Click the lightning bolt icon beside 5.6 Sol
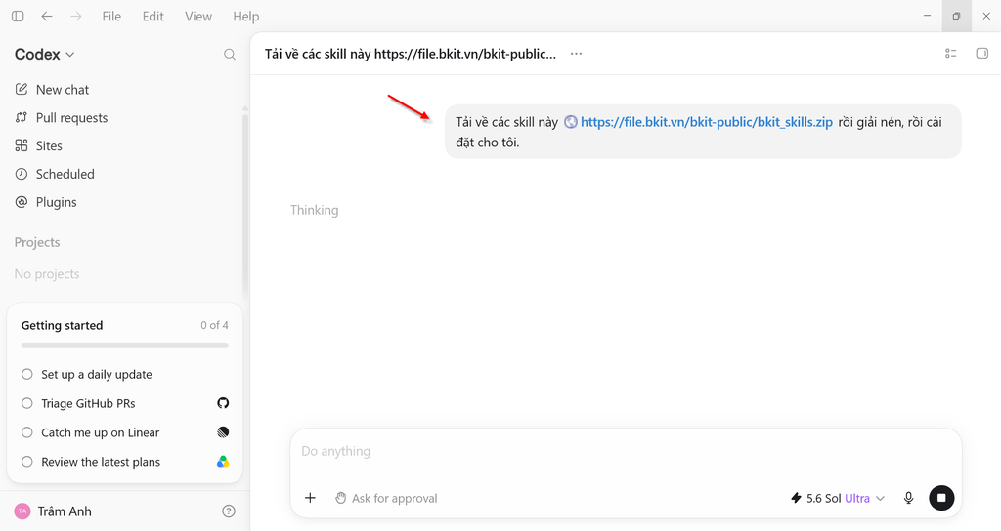This screenshot has width=1001, height=531. [796, 498]
